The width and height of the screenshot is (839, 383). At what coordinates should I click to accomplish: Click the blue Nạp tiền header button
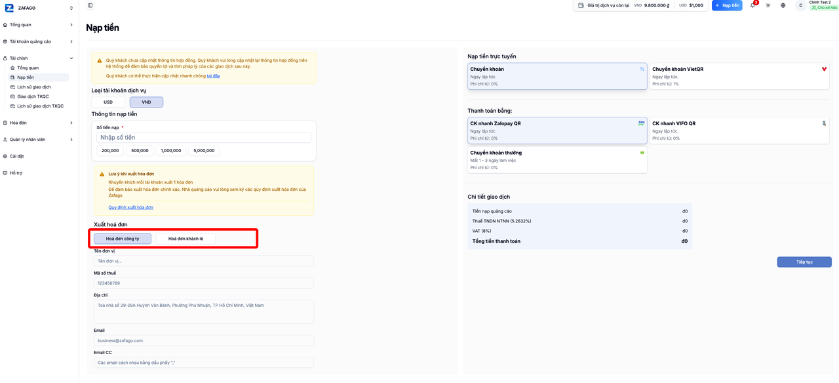(x=727, y=5)
